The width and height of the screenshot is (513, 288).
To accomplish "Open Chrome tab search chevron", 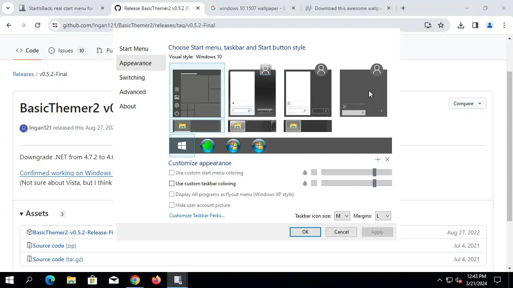I will (x=8, y=8).
